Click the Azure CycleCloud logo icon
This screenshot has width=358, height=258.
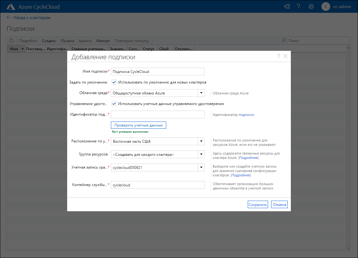pos(11,7)
